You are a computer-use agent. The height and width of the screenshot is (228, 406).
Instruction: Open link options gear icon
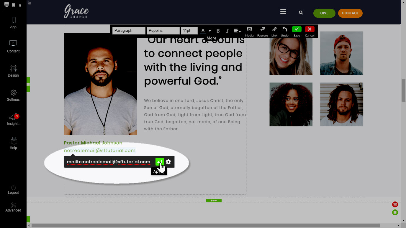(x=168, y=162)
